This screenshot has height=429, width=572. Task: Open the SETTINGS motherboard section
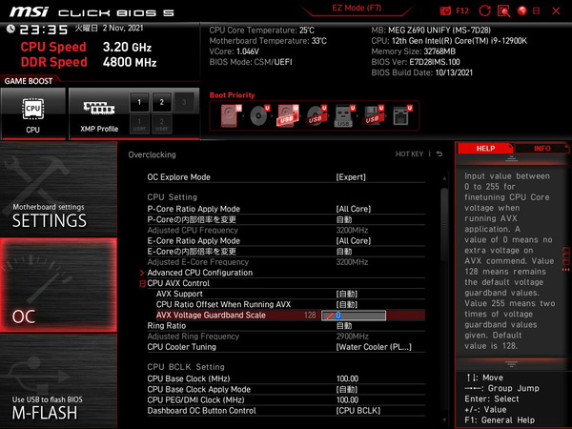(x=58, y=189)
